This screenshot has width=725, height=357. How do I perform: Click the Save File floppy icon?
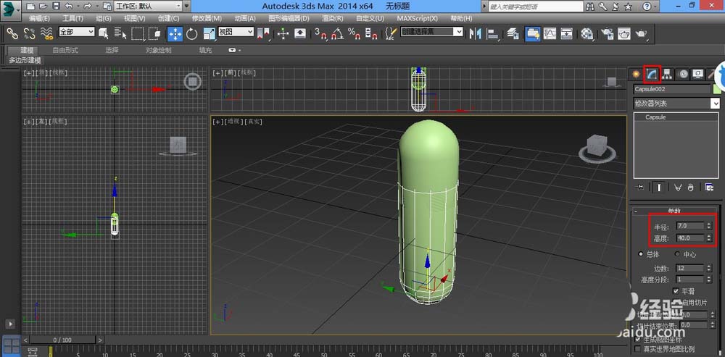tap(56, 7)
